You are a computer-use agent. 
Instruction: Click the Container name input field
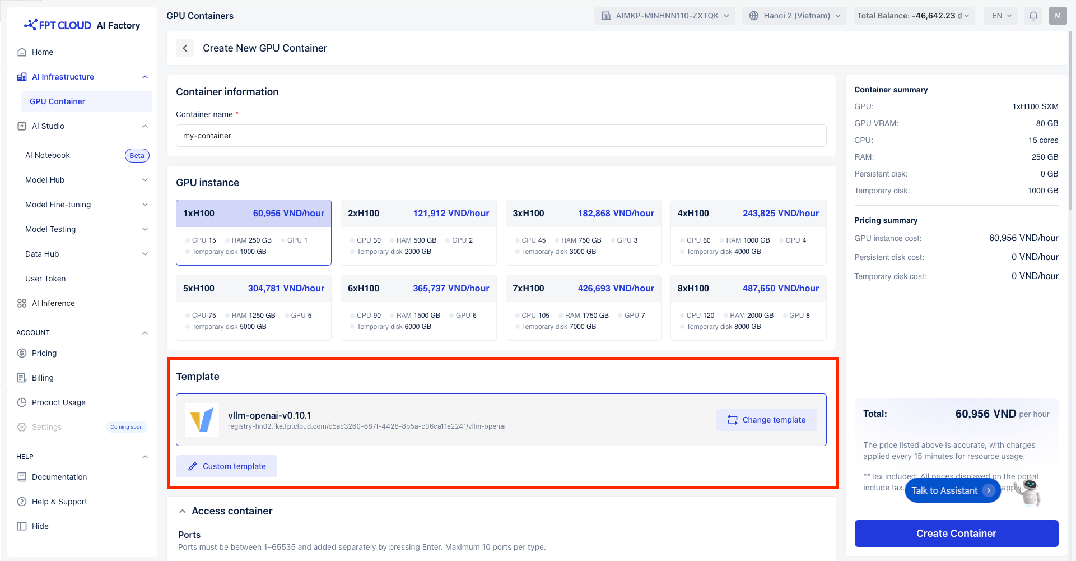501,136
